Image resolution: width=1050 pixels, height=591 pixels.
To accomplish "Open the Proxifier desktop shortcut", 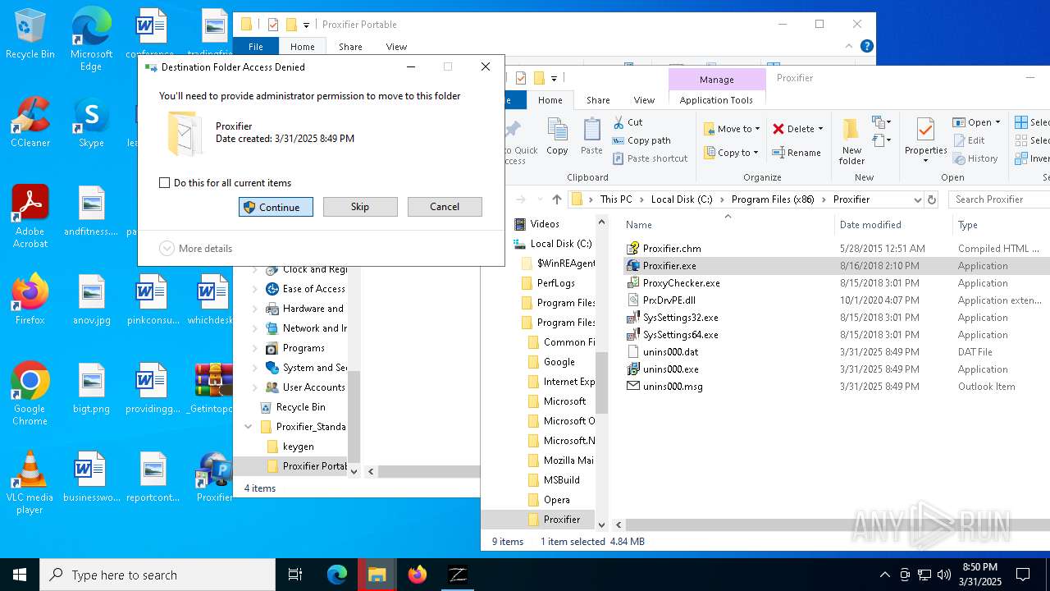I will point(214,477).
